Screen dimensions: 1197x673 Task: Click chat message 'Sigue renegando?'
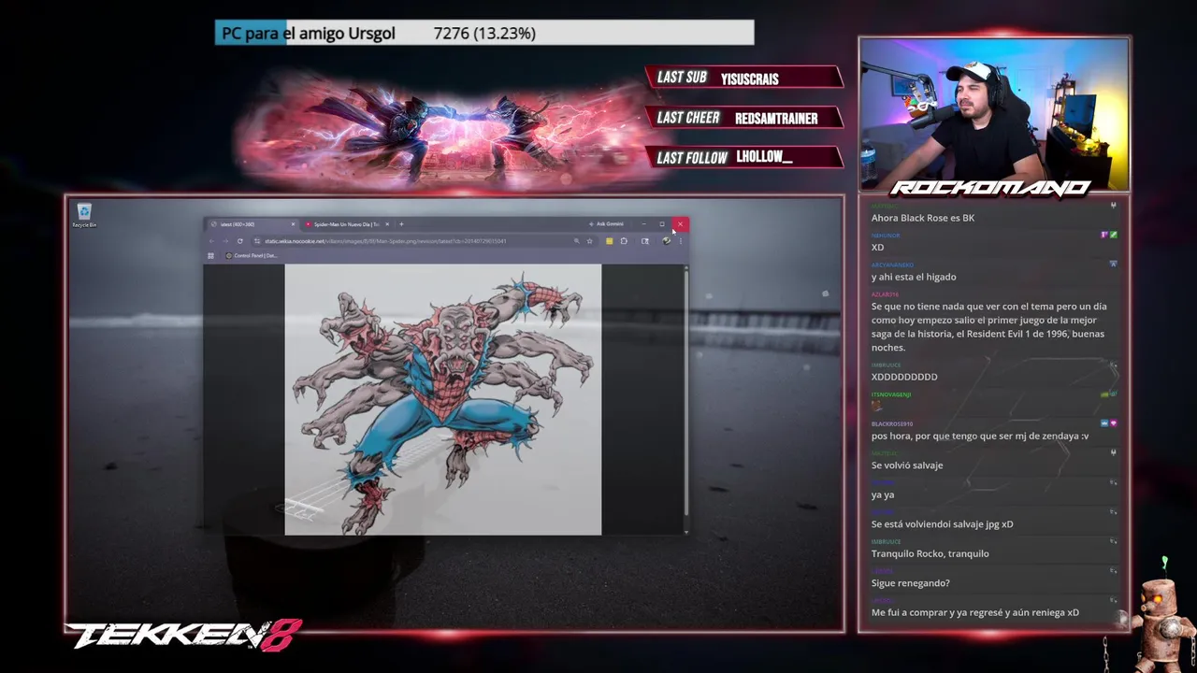[x=911, y=582]
